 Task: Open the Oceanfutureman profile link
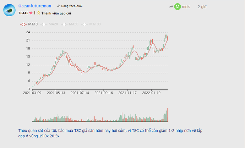click(35, 6)
